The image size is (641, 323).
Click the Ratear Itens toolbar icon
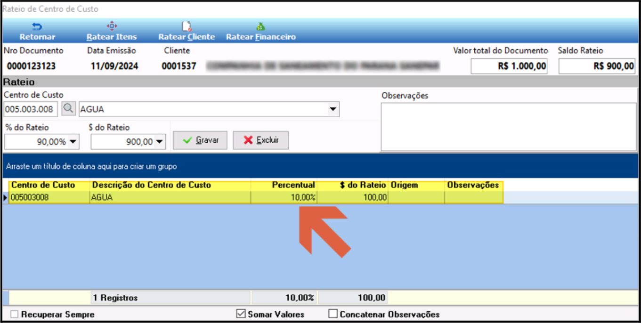(112, 26)
